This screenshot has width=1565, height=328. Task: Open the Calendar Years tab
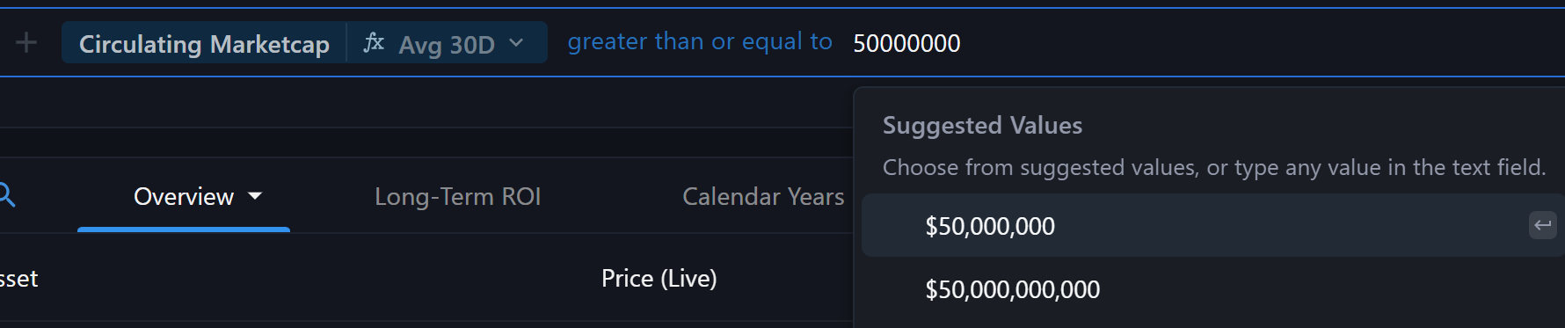coord(763,196)
